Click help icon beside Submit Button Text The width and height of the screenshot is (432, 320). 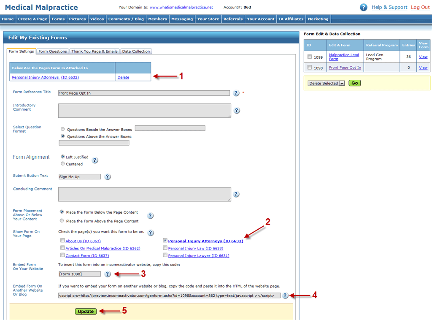108,176
